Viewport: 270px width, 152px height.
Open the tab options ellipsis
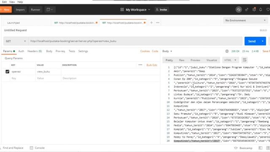click(157, 22)
